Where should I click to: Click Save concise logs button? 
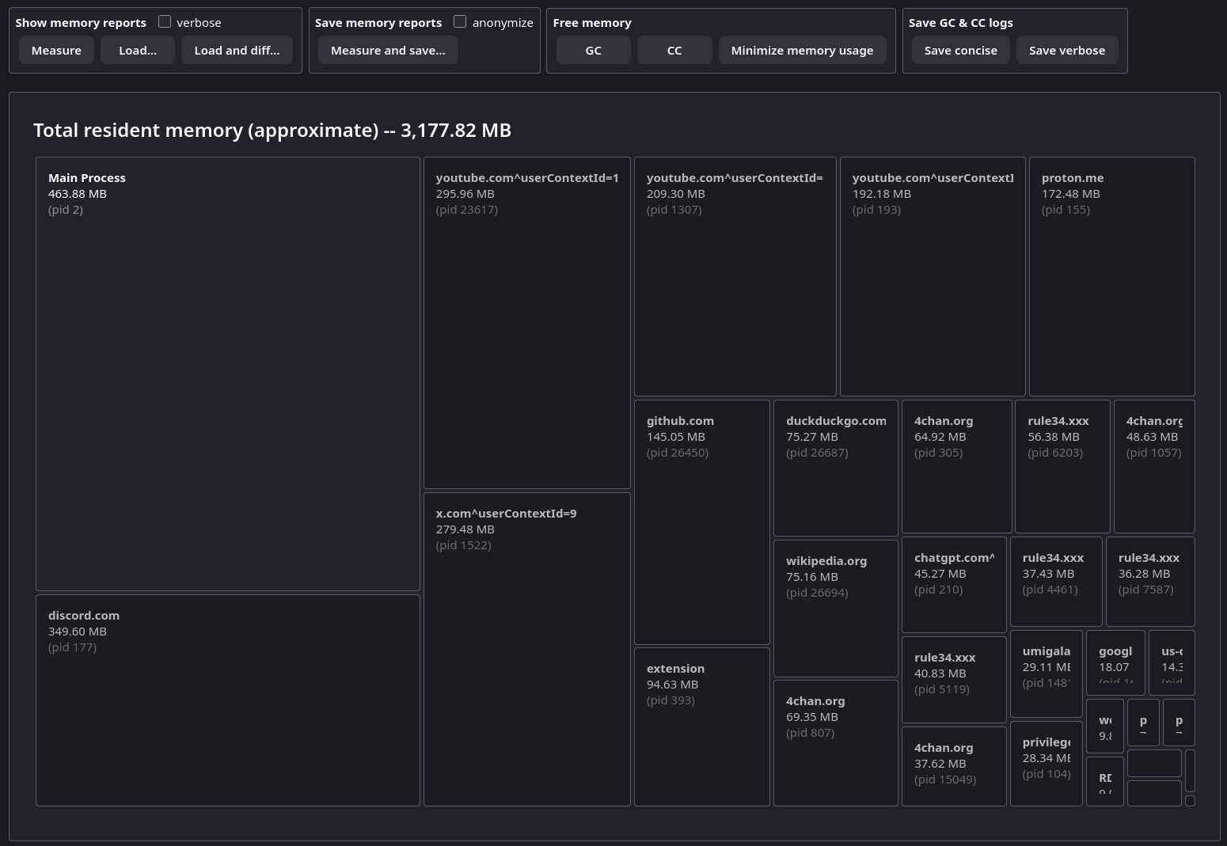click(961, 50)
